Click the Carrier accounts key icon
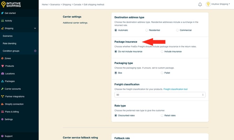Screen dimensions: 234x140 point(2,89)
